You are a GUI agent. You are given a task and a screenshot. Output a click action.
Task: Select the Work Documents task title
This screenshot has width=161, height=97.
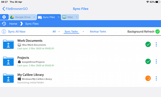coord(30,41)
